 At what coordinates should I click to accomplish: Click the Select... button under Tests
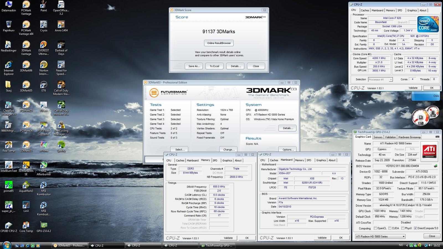pos(180,149)
